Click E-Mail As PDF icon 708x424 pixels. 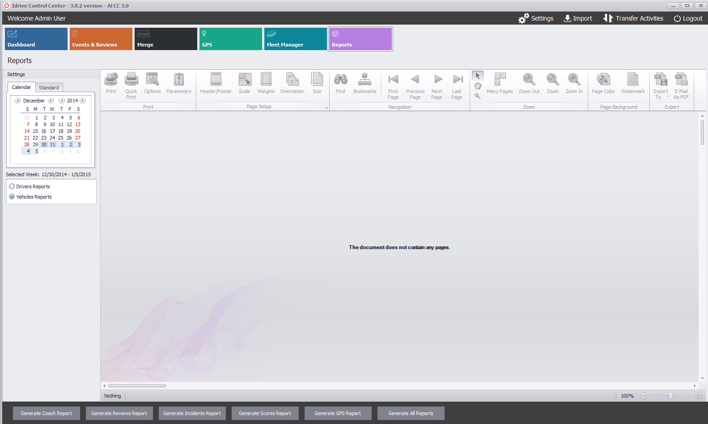tap(681, 80)
